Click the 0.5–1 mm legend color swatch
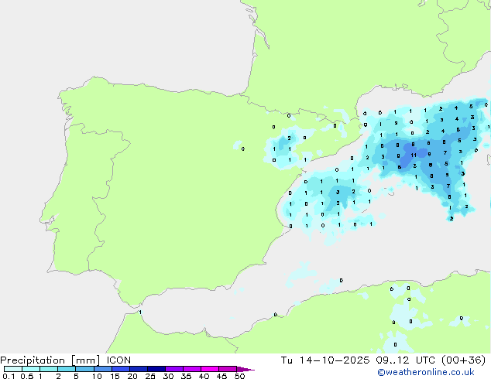 pyautogui.click(x=31, y=369)
